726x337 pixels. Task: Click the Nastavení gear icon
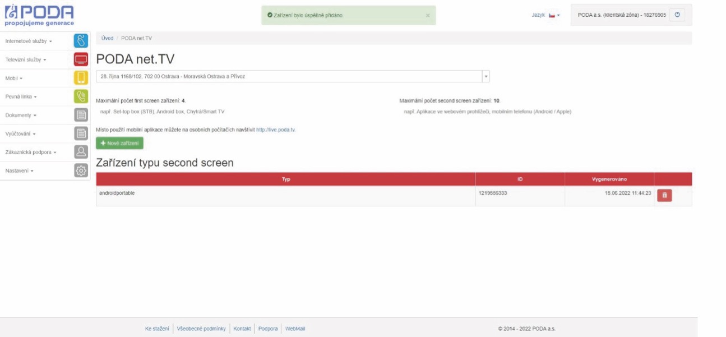[81, 170]
